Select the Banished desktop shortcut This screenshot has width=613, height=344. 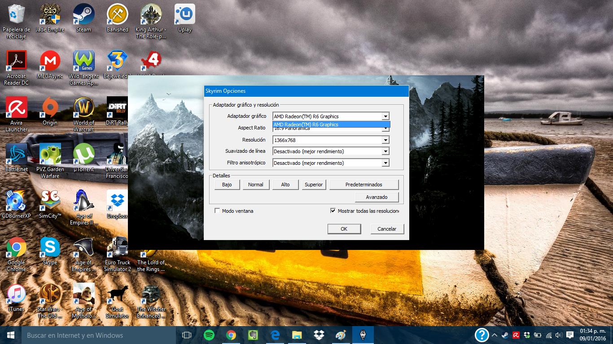(117, 18)
